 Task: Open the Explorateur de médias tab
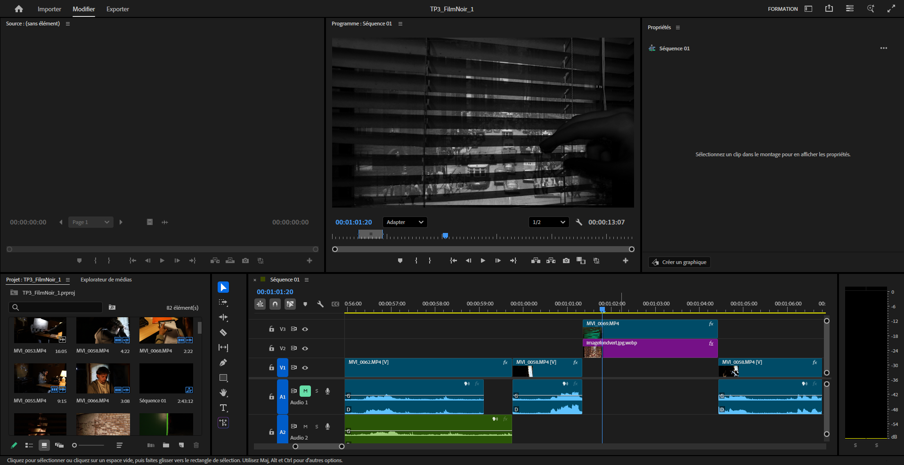coord(106,280)
